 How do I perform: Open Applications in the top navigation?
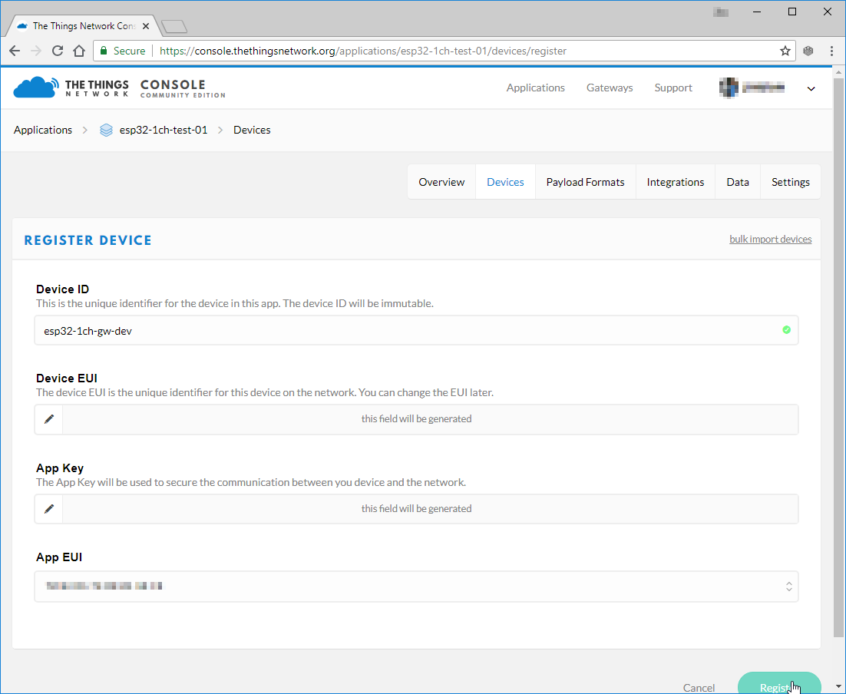click(535, 88)
